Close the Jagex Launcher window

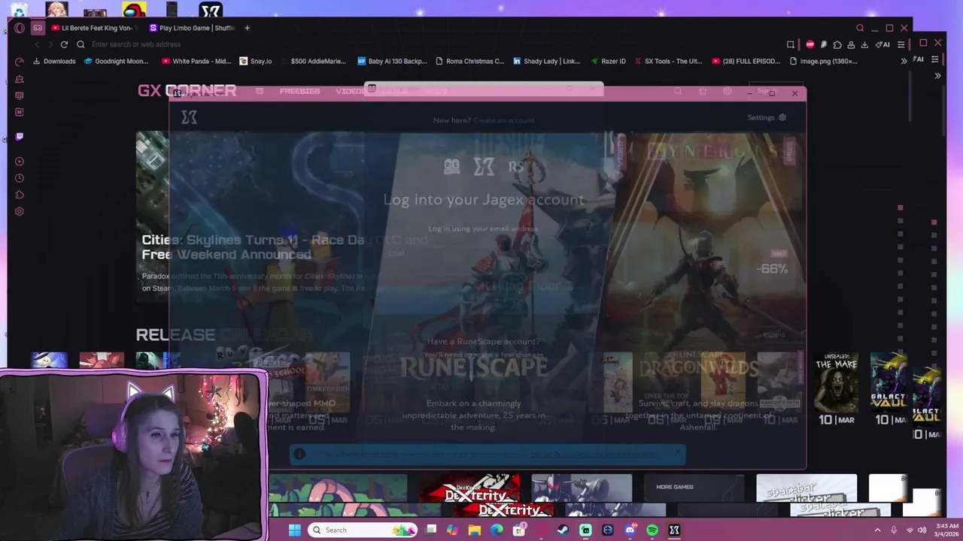point(794,93)
